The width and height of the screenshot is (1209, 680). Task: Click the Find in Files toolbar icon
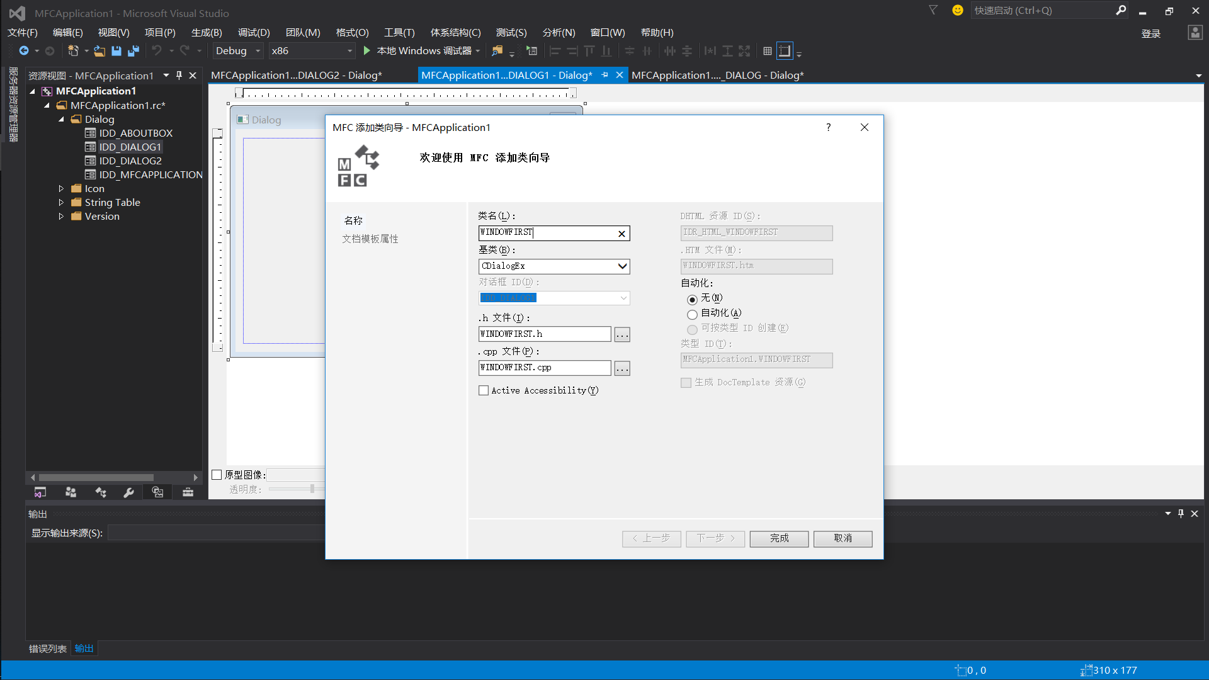coord(497,51)
